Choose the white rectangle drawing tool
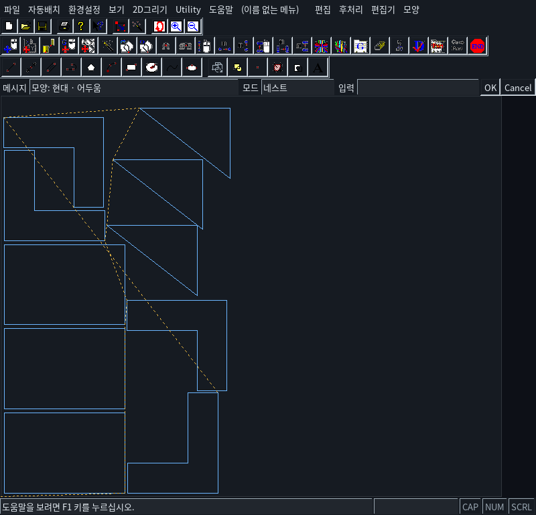The image size is (536, 515). tap(131, 68)
